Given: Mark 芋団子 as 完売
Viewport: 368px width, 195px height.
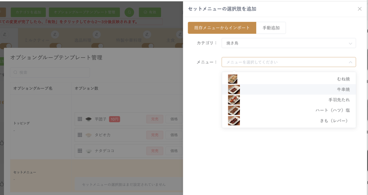Looking at the screenshot, I should [x=155, y=119].
